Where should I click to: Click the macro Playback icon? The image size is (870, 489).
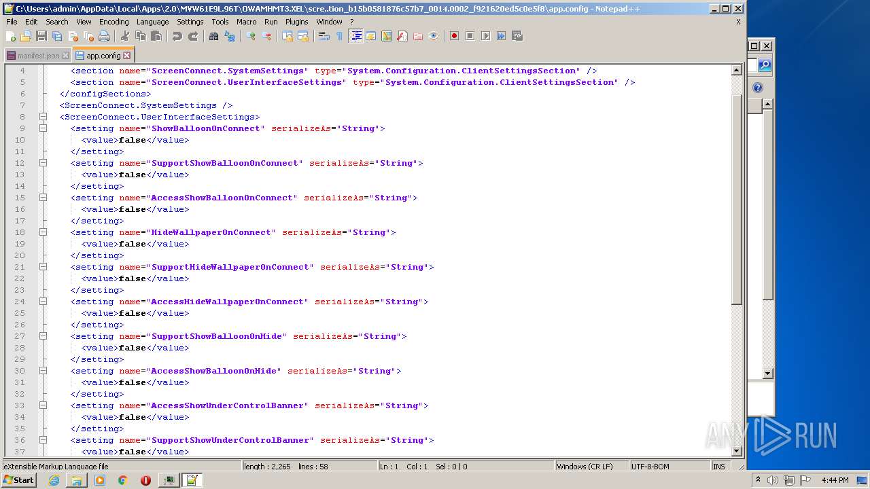click(485, 36)
